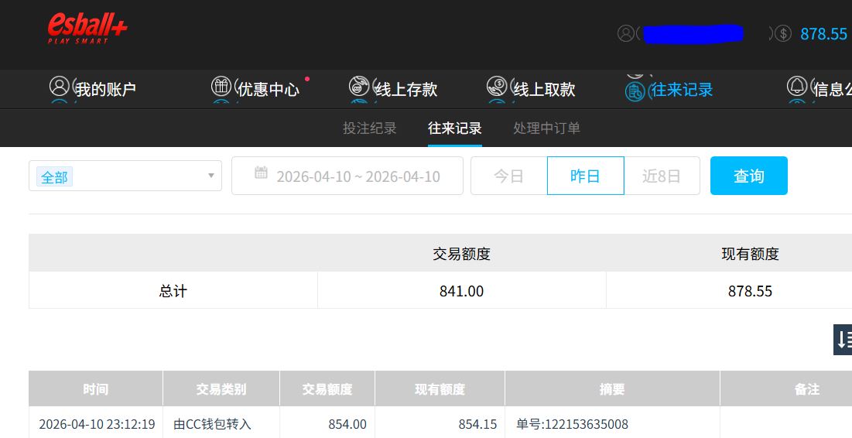Select the 今日 date filter

(508, 176)
